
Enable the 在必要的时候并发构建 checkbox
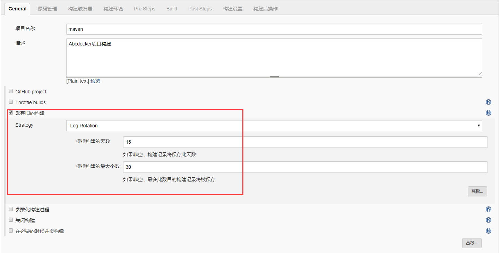point(11,230)
